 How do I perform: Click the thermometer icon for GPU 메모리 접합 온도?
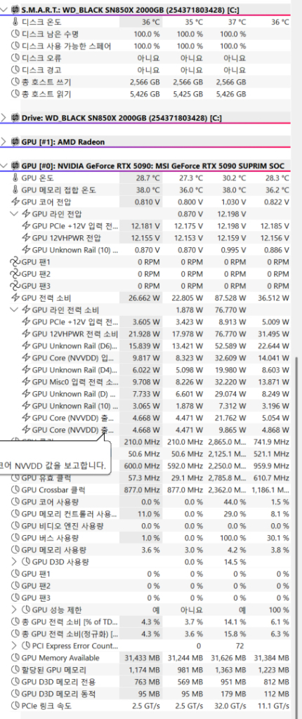click(15, 190)
